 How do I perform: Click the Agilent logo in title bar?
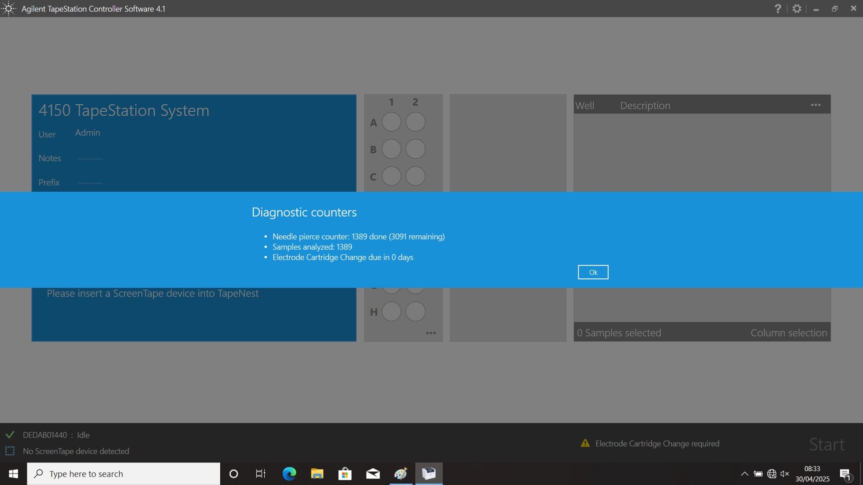click(9, 8)
